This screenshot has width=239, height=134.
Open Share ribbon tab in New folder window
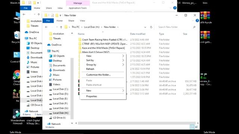tap(71, 21)
